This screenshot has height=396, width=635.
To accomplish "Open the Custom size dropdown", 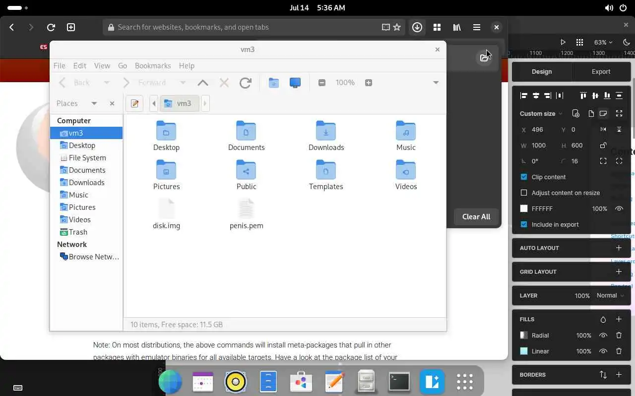I will point(541,113).
